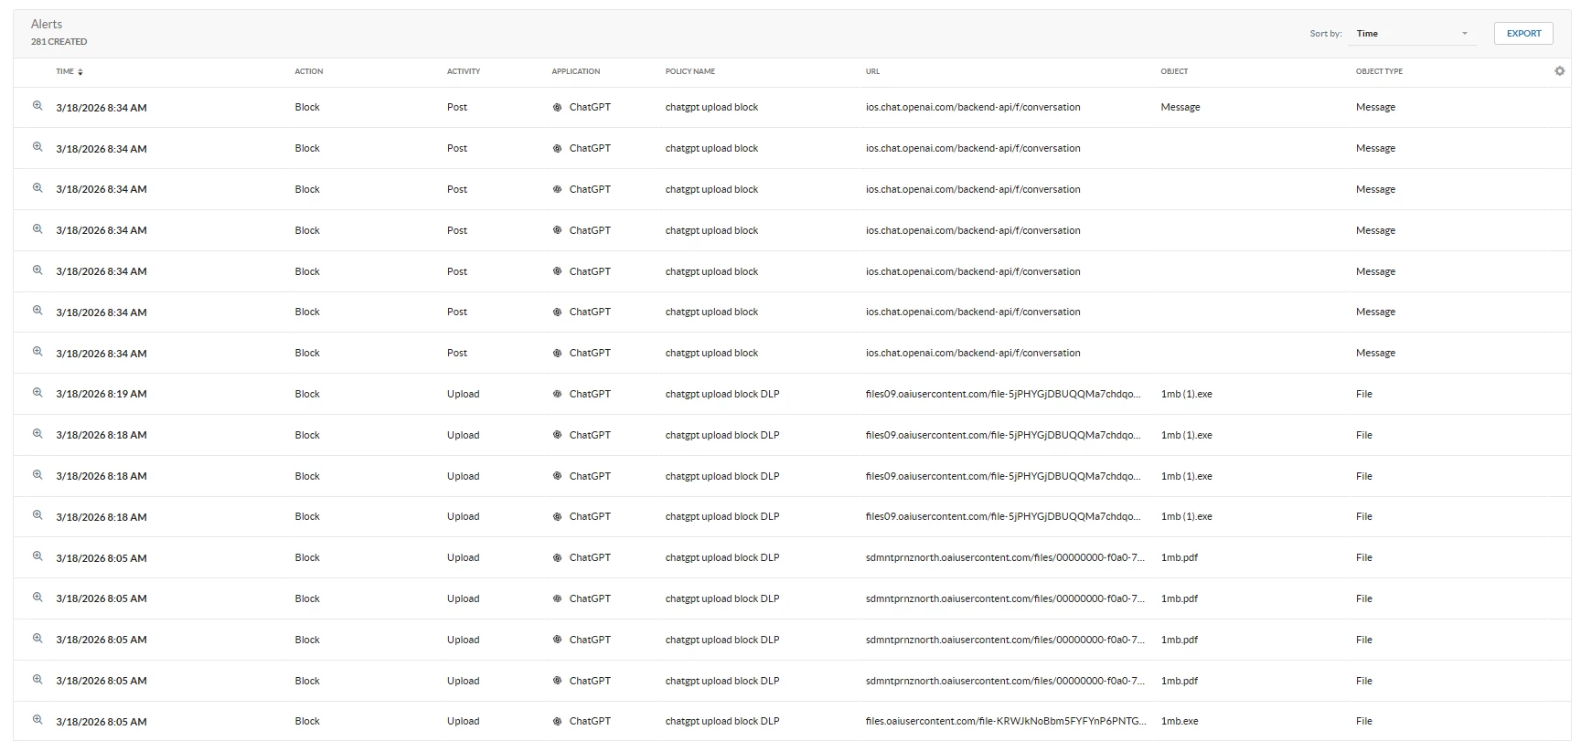Open details magnifier for the 1mb.exe alert
The image size is (1581, 741).
pyautogui.click(x=37, y=720)
